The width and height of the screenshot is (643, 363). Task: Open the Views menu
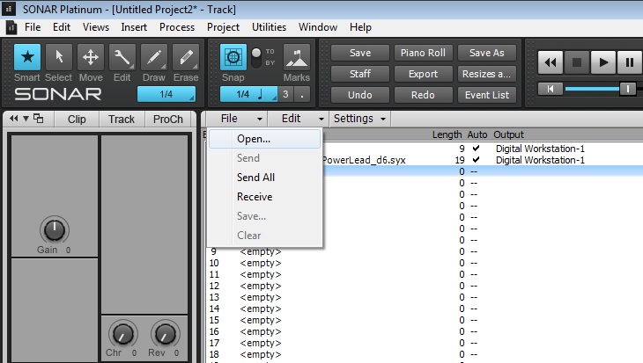[x=96, y=27]
